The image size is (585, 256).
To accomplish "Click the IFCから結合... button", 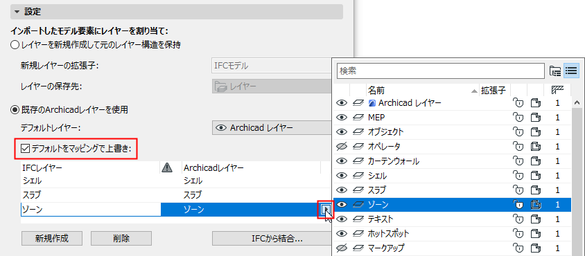I will (x=272, y=239).
